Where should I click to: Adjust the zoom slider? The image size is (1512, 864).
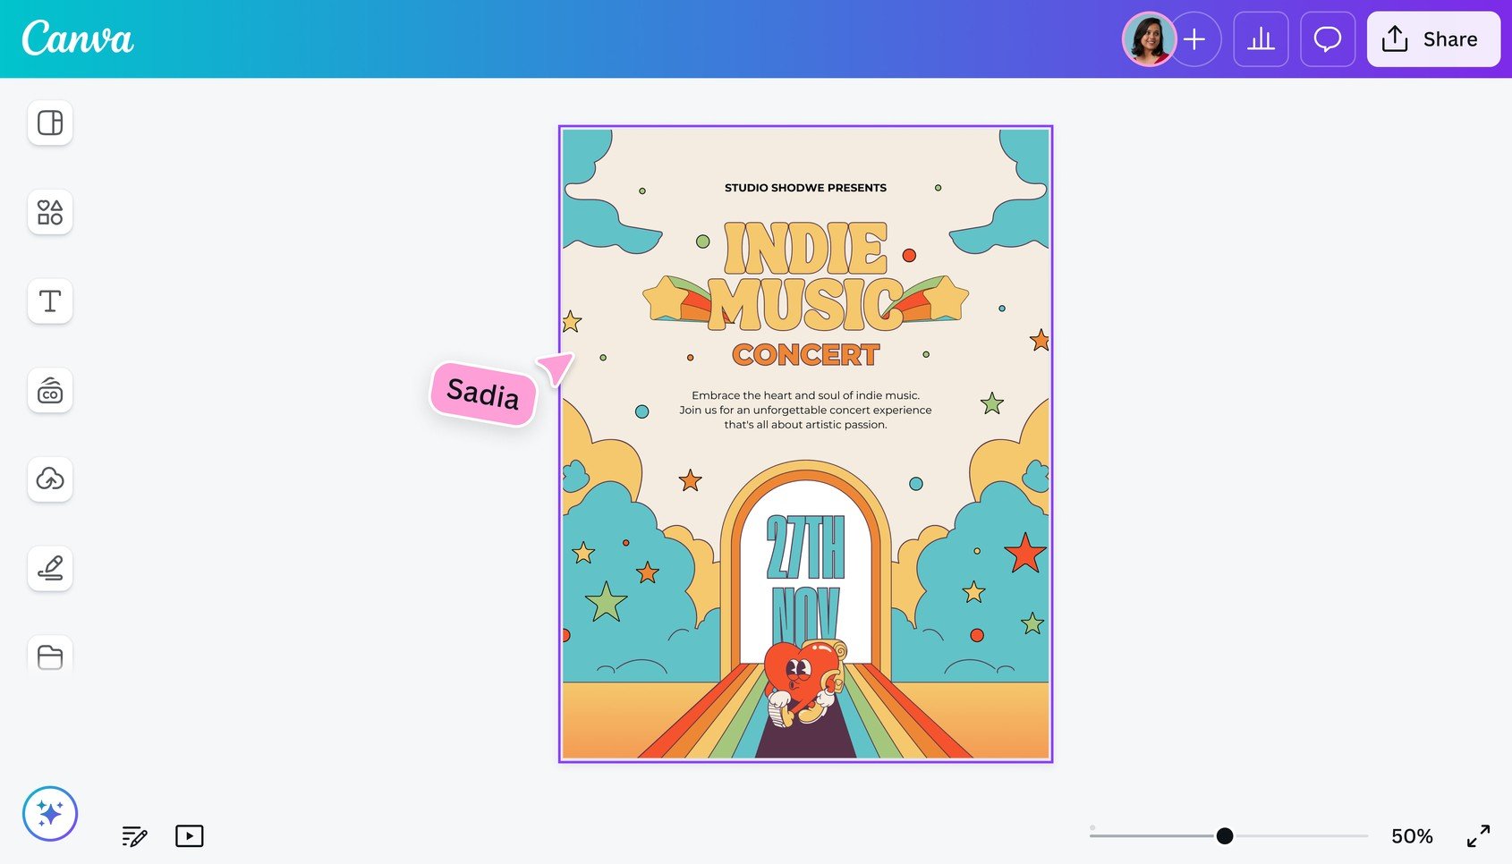click(1224, 835)
